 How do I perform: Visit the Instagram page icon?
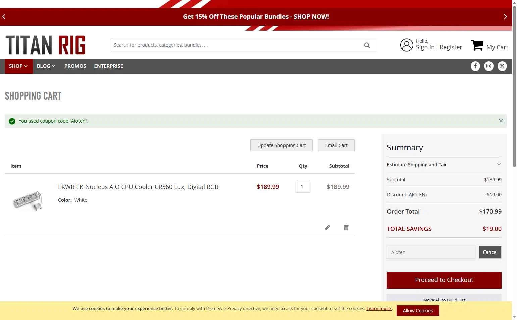pos(488,66)
